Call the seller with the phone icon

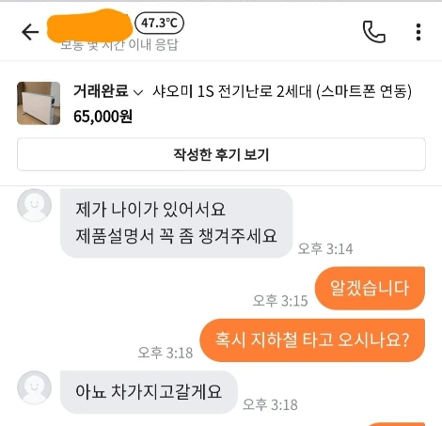[x=373, y=32]
